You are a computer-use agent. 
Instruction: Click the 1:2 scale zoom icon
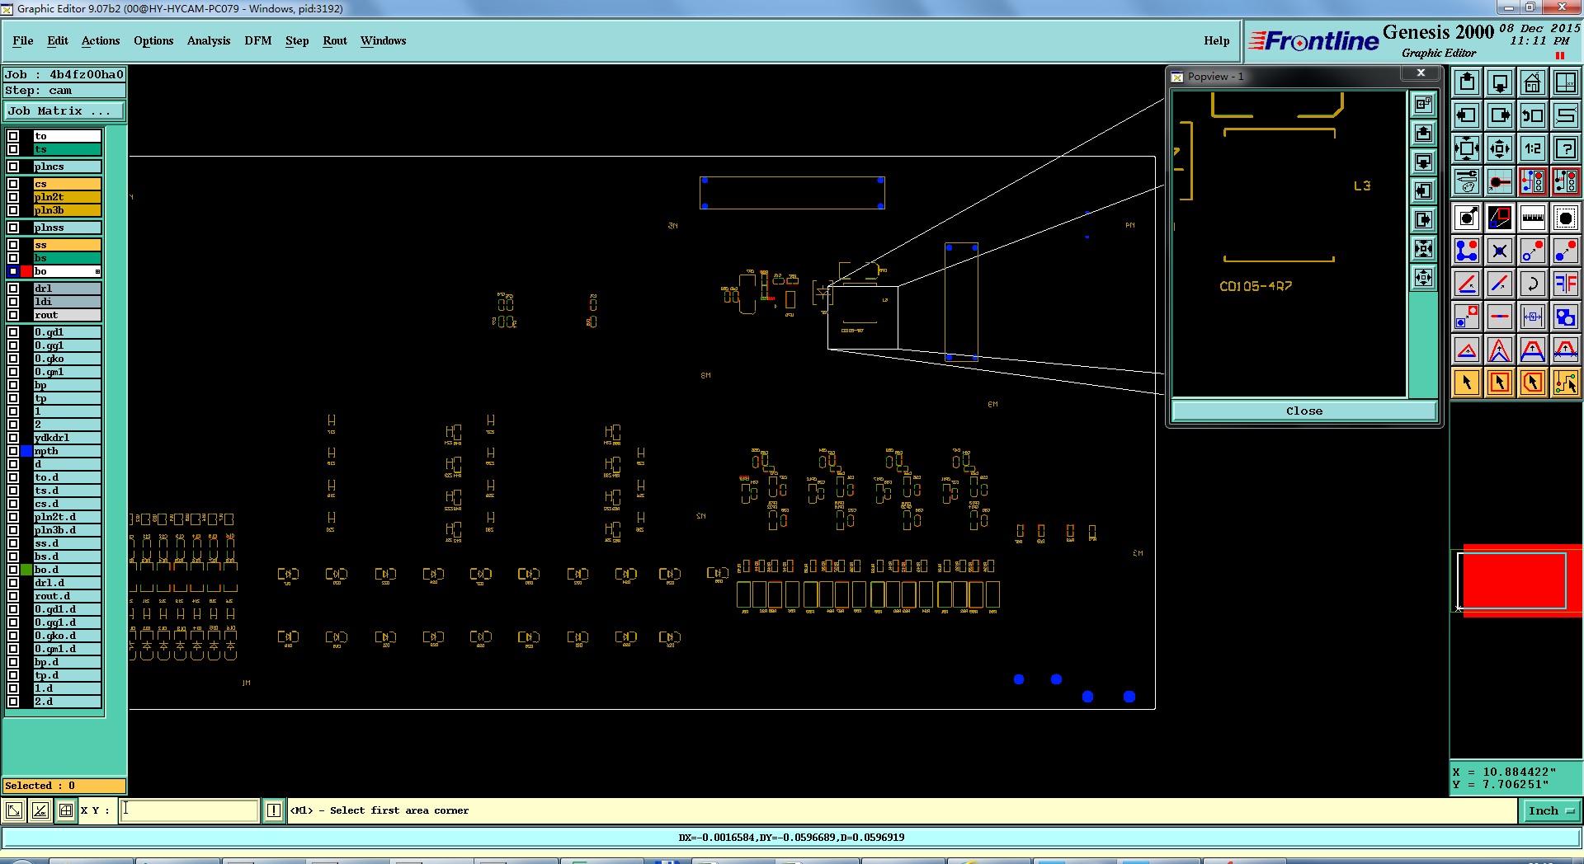pyautogui.click(x=1532, y=148)
